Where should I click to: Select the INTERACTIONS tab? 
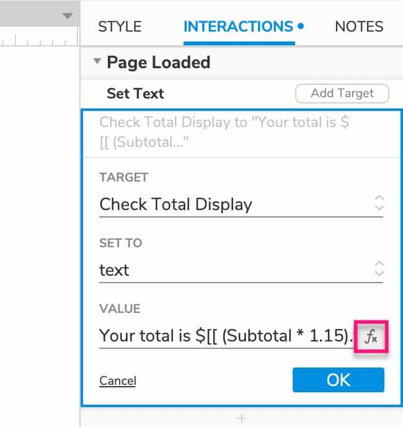pos(239,27)
